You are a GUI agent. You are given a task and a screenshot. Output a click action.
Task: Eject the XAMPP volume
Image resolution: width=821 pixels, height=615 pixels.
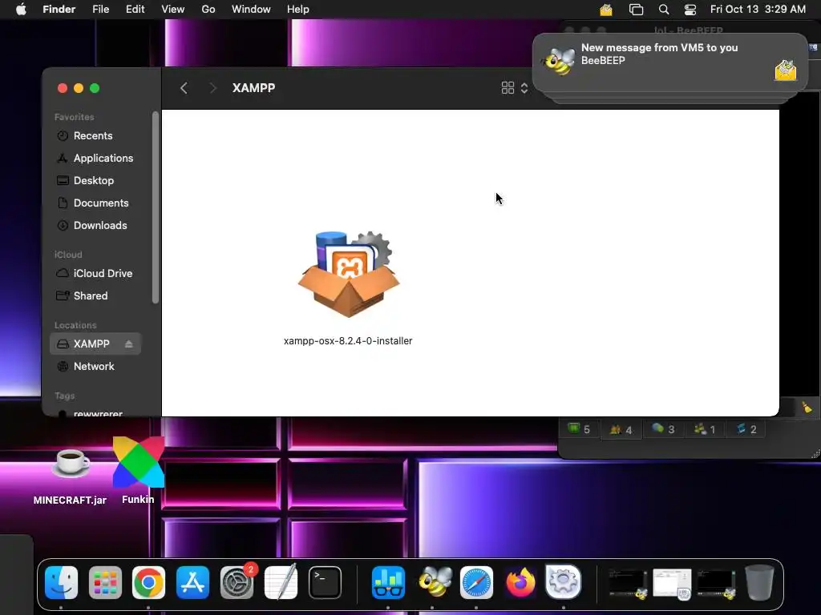click(x=129, y=344)
